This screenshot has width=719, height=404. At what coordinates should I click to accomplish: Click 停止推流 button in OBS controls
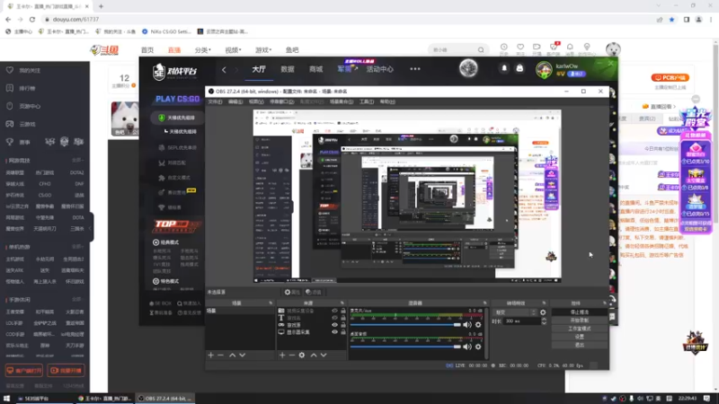(x=579, y=312)
